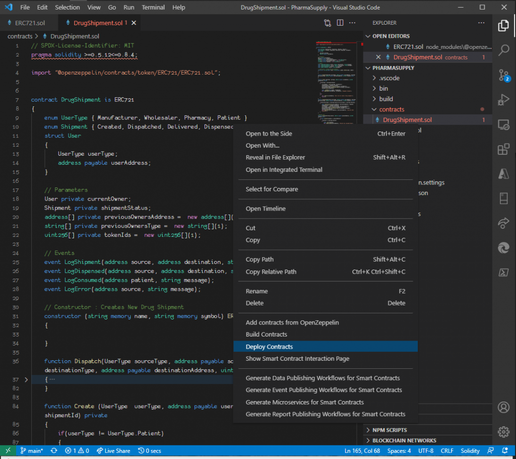516x459 pixels.
Task: Expand the bin folder
Action: point(374,88)
